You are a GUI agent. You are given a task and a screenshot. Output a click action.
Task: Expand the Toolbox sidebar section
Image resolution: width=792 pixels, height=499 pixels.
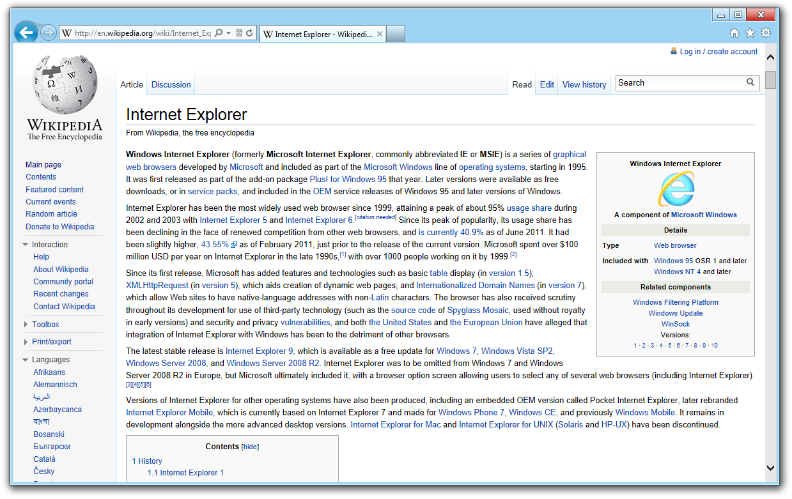click(26, 325)
